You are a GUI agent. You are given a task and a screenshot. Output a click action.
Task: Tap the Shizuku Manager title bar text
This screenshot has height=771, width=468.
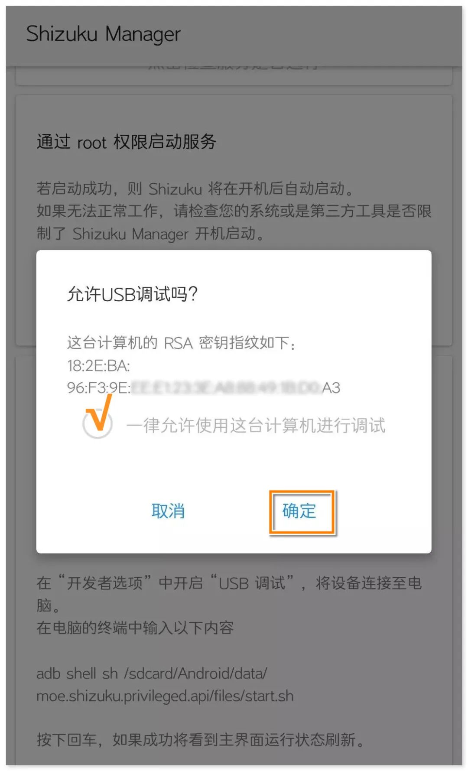103,34
